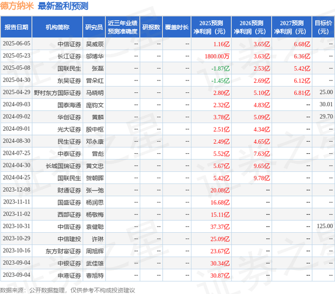Image resolution: width=335 pixels, height=294 pixels.
Task: Click analyst name 袁健聪
Action: (x=95, y=227)
